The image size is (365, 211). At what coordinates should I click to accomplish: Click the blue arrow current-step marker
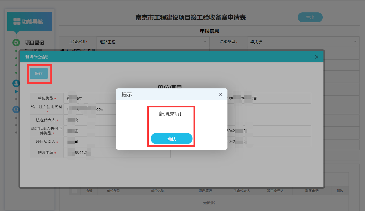point(16,91)
